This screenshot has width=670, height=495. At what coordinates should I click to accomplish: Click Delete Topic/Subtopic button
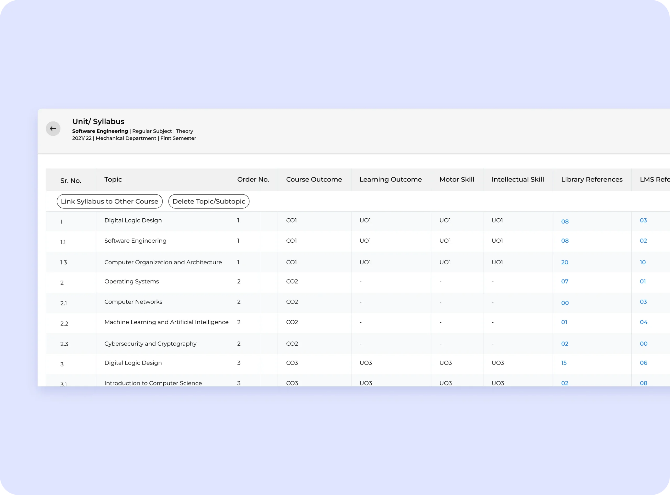pos(209,201)
